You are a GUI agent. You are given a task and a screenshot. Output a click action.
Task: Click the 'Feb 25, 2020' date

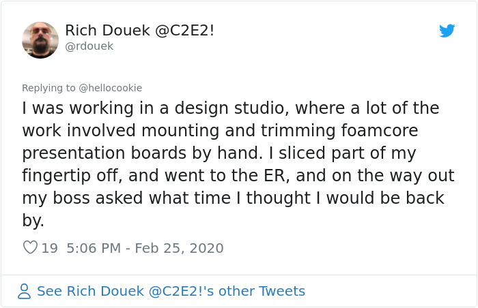[179, 248]
